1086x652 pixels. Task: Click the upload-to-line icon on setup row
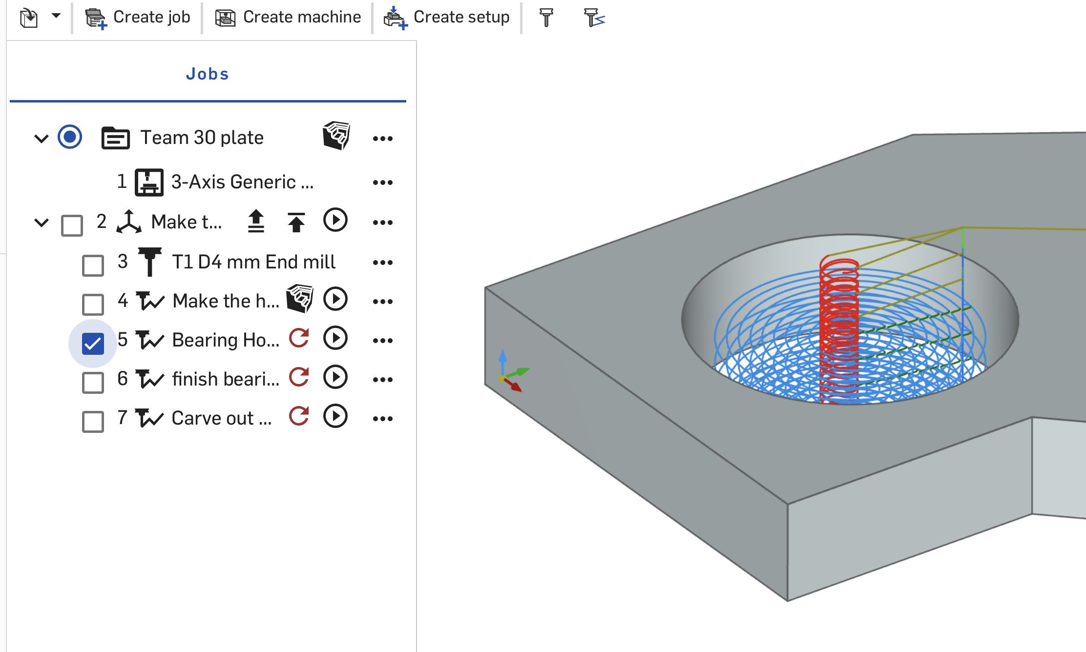[x=296, y=222]
